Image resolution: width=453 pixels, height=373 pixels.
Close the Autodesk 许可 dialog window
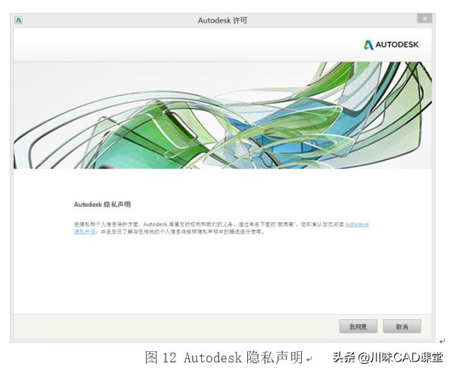click(425, 18)
